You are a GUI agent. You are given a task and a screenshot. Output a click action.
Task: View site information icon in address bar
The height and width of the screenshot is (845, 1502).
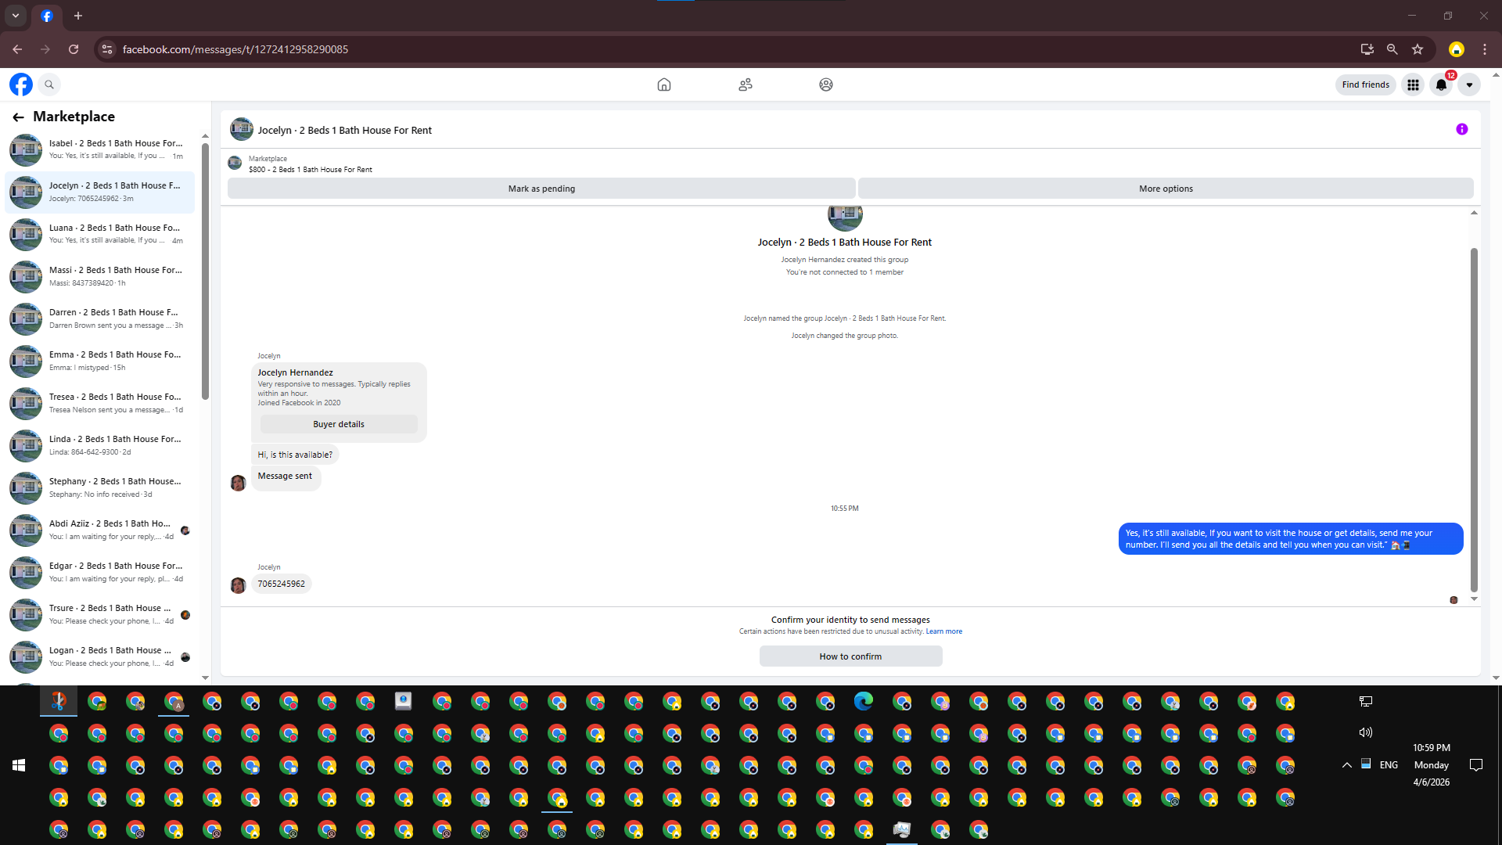pos(107,49)
